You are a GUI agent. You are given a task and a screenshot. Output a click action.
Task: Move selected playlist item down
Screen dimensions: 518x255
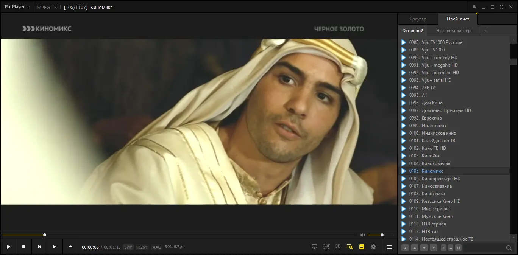click(424, 248)
